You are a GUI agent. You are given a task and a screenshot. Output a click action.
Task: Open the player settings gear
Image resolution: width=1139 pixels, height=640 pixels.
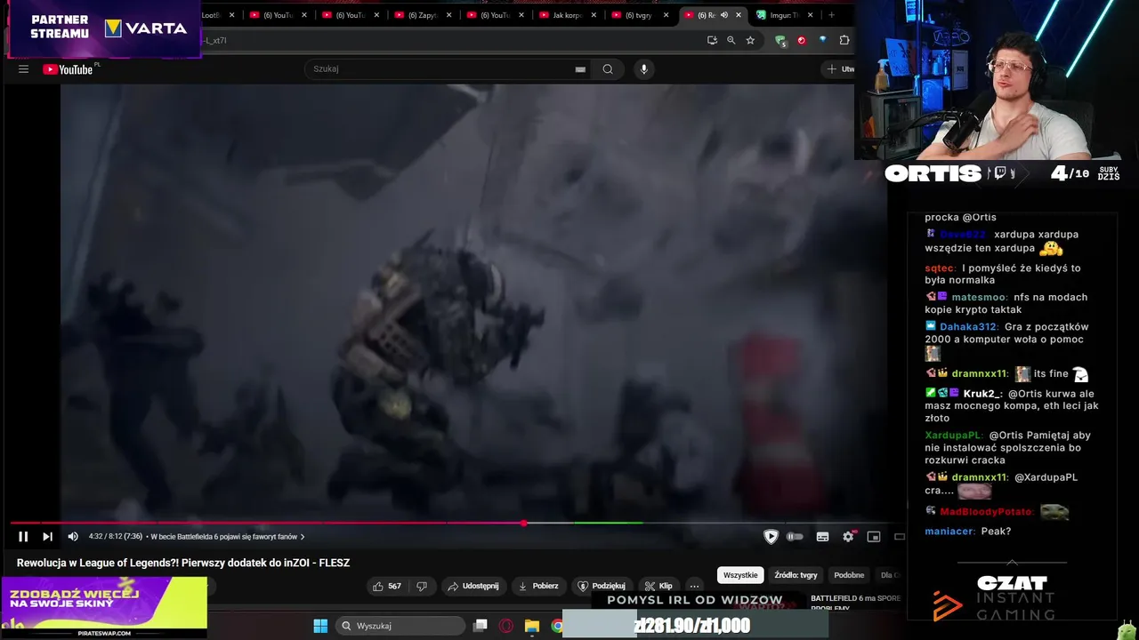[x=848, y=536]
